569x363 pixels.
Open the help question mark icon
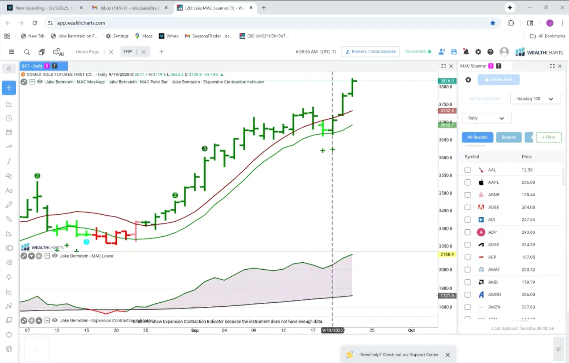[x=491, y=52]
